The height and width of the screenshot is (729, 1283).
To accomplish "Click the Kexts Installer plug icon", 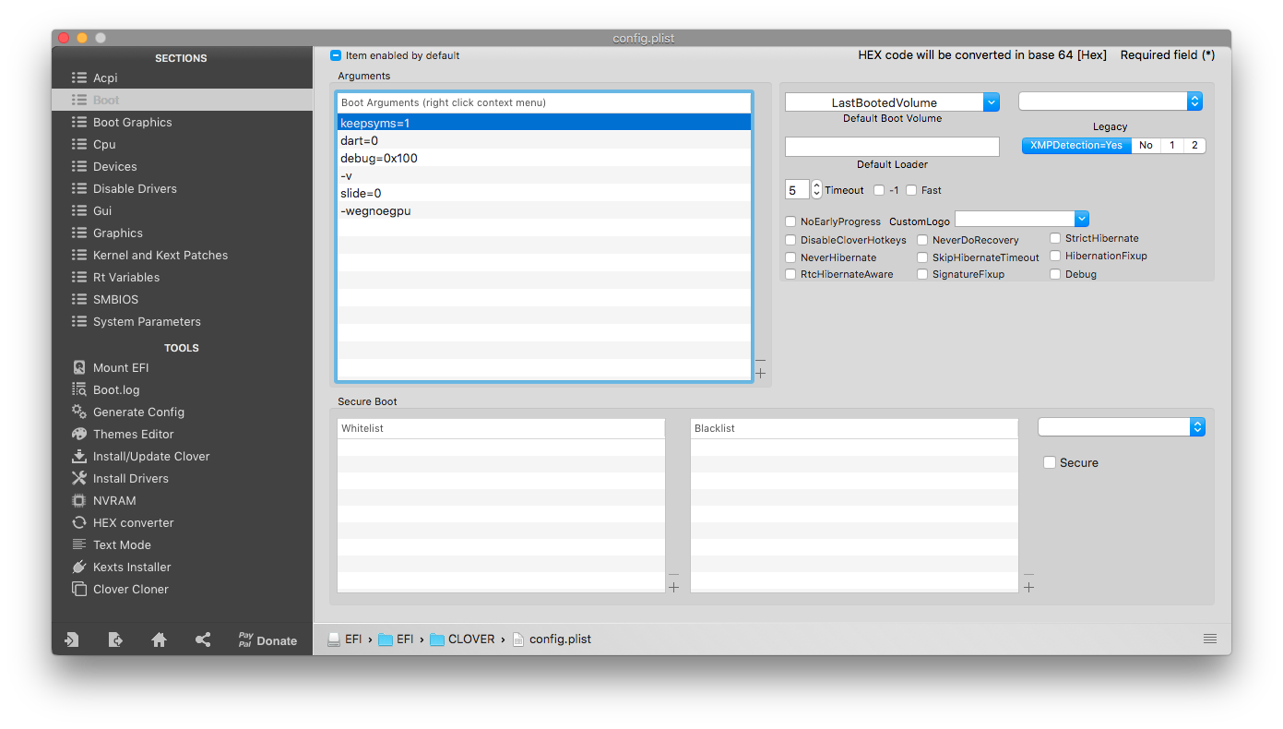I will [79, 567].
